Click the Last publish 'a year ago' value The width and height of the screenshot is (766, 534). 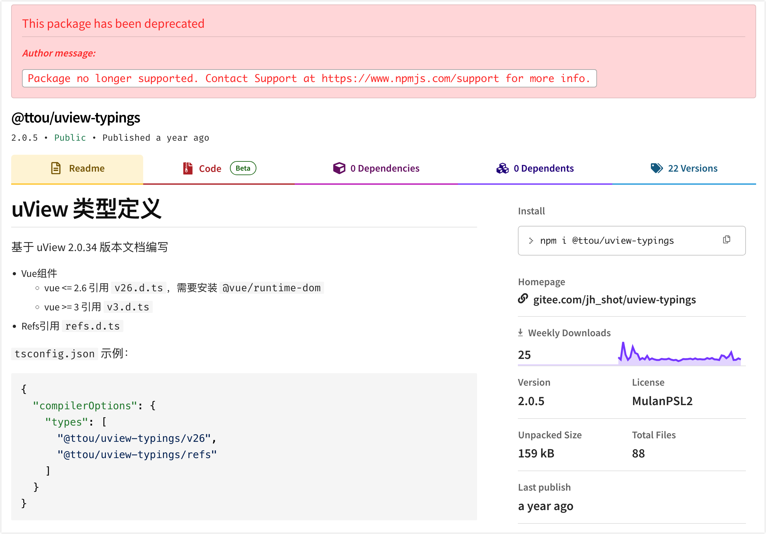click(545, 506)
